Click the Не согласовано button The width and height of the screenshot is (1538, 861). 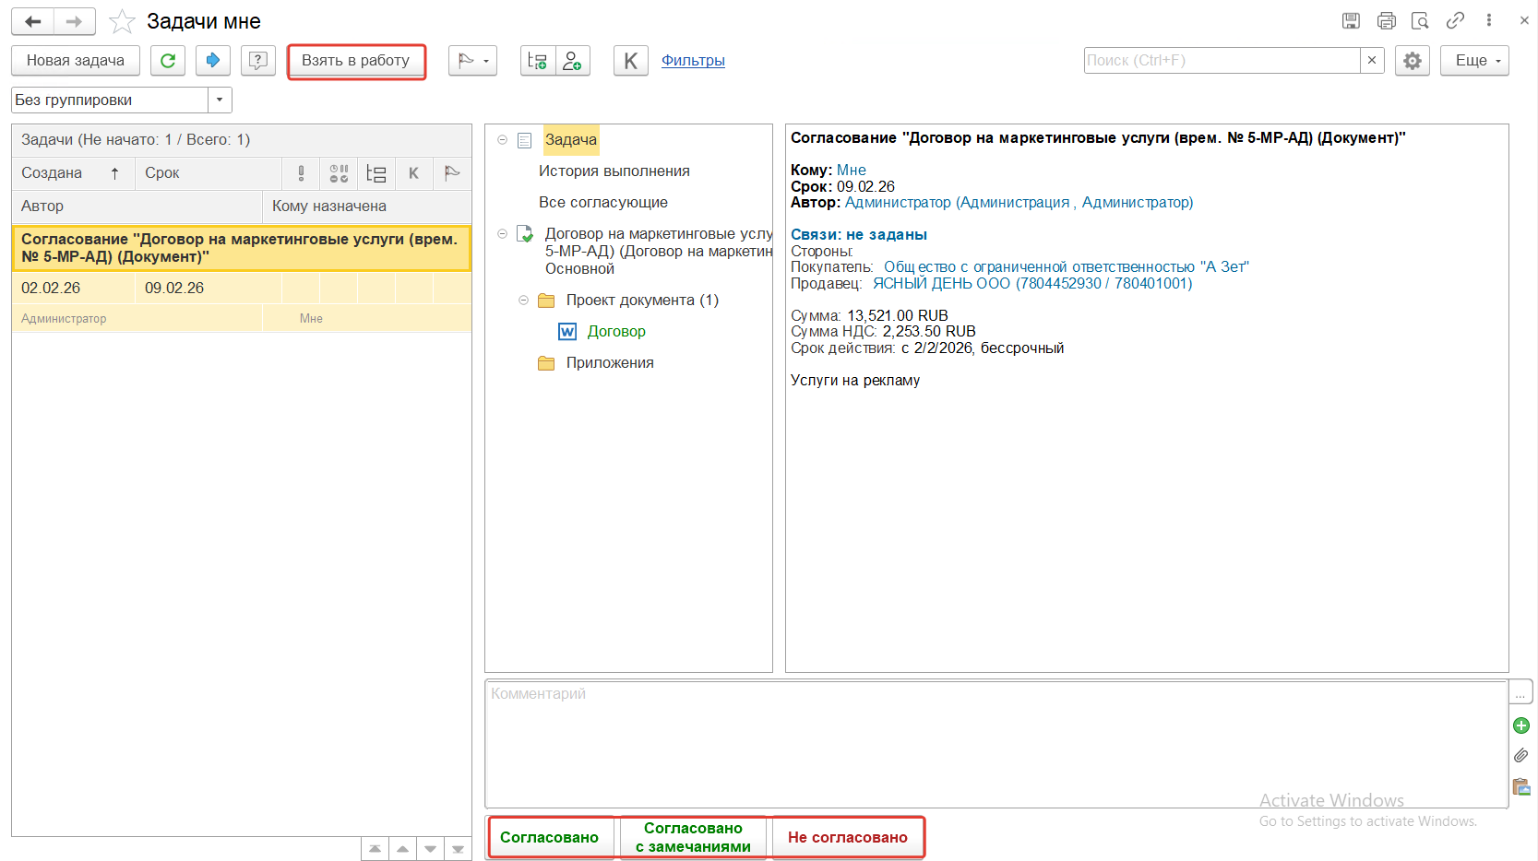(847, 837)
